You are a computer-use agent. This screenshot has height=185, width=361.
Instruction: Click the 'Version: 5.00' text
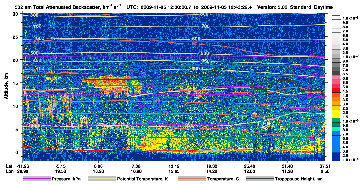tap(272, 7)
